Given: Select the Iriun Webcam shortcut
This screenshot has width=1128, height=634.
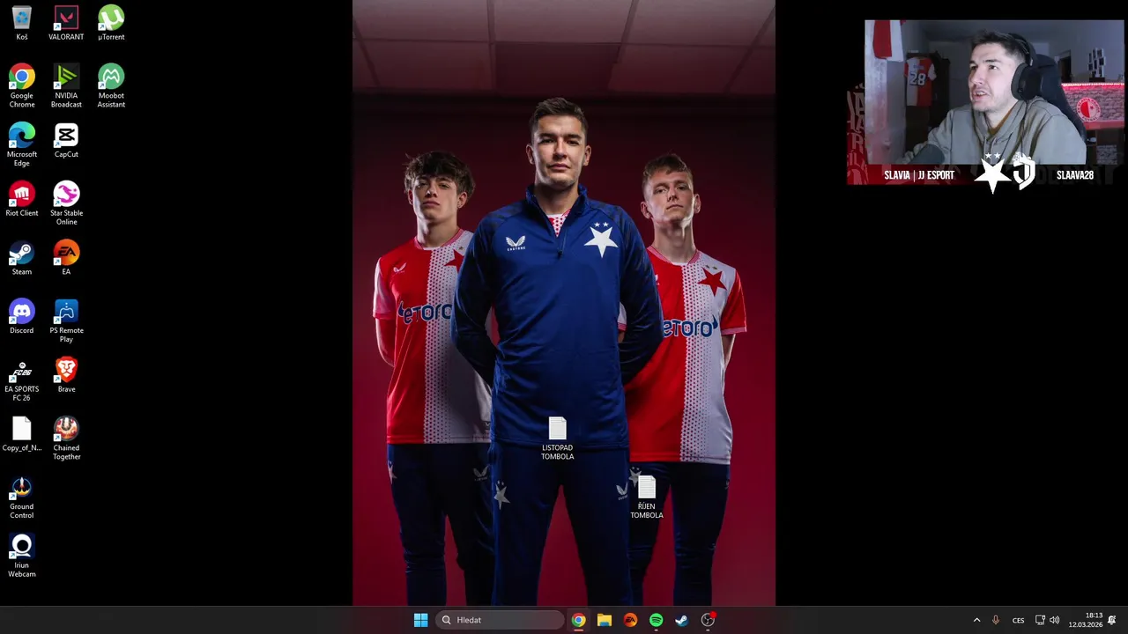Looking at the screenshot, I should tap(22, 557).
